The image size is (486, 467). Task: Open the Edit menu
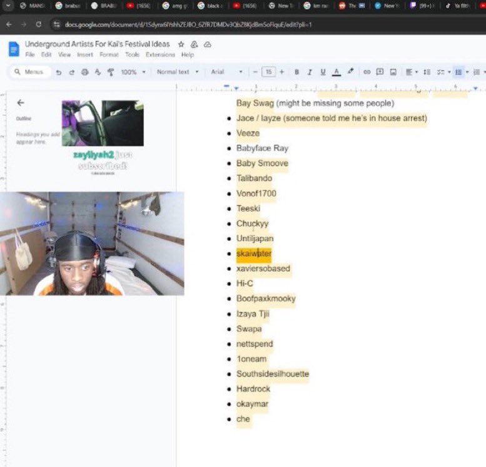pos(46,54)
